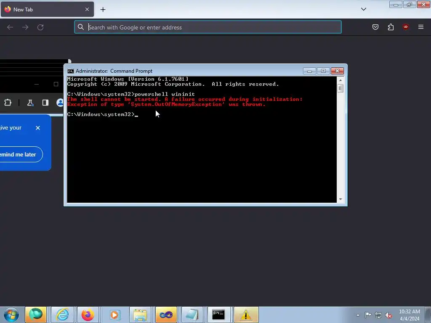Viewport: 431px width, 323px height.
Task: Restore down the Firefox window
Action: (x=410, y=5)
